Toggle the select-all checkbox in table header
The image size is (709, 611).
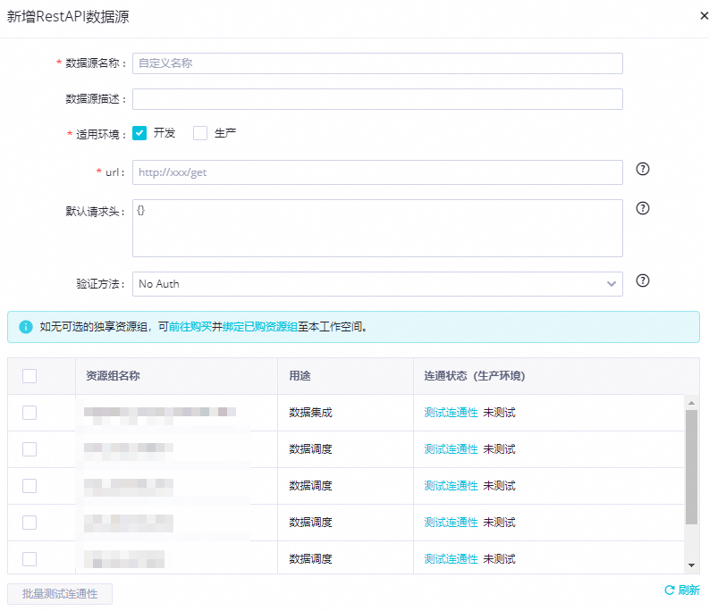(x=30, y=376)
